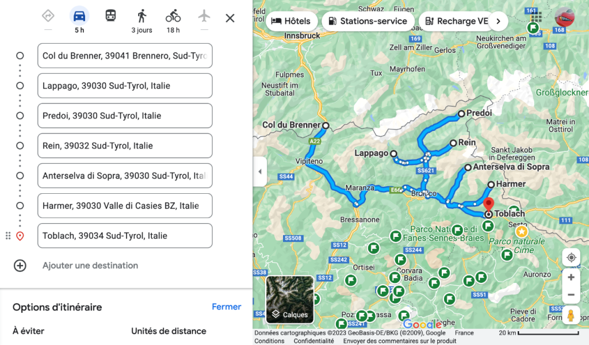
Task: Open the Calques layers thumbnail
Action: (x=290, y=300)
